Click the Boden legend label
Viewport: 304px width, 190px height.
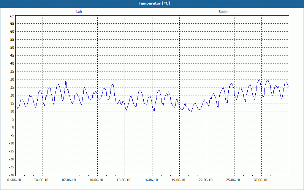pyautogui.click(x=223, y=12)
